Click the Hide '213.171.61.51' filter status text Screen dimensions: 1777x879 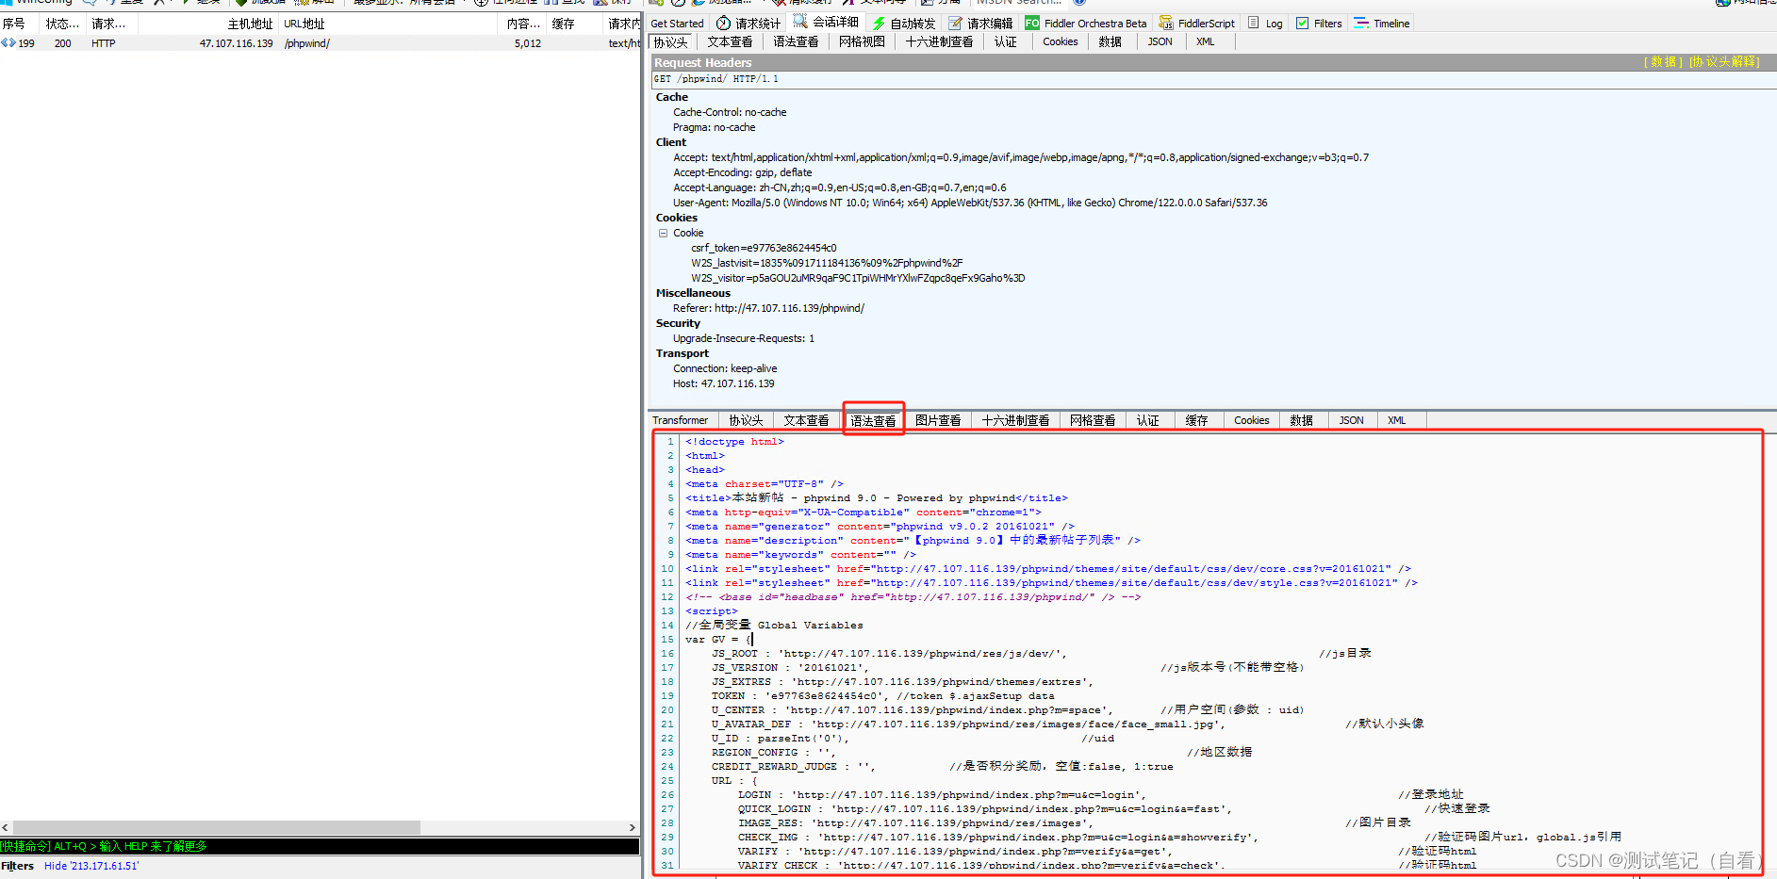pos(91,866)
